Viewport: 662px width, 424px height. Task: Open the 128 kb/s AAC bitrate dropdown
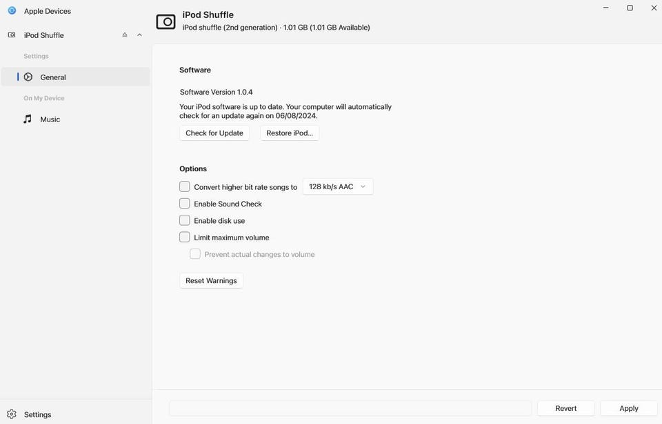[x=338, y=186]
